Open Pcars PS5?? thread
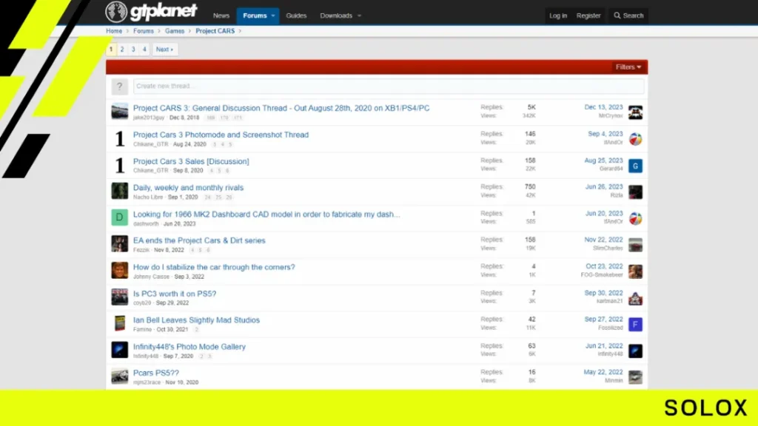 coord(155,373)
